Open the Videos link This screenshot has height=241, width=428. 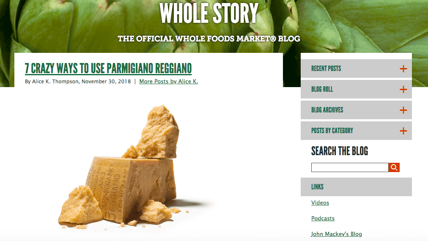point(320,203)
